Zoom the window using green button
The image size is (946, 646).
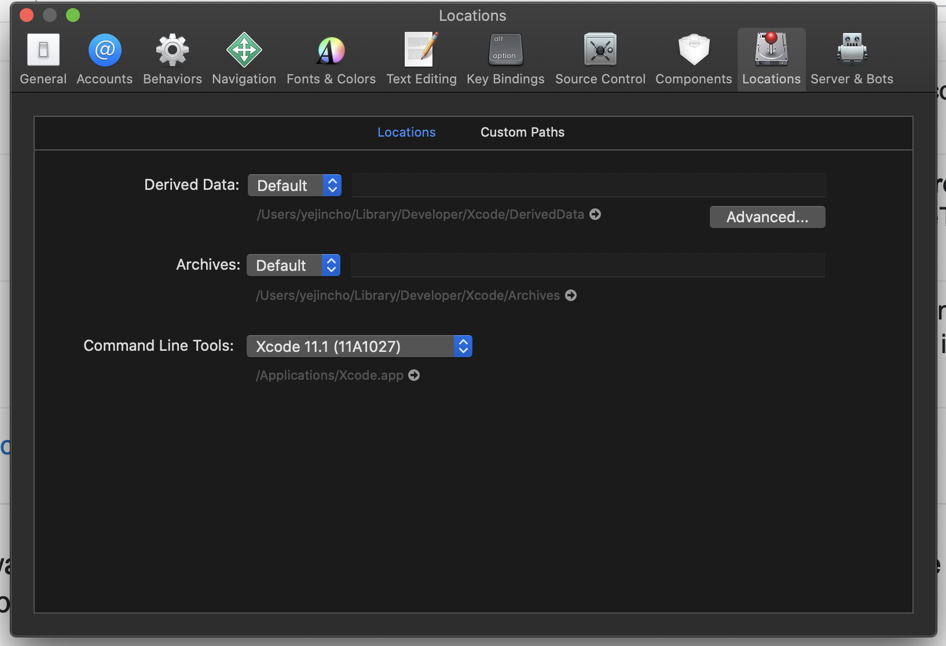click(73, 15)
